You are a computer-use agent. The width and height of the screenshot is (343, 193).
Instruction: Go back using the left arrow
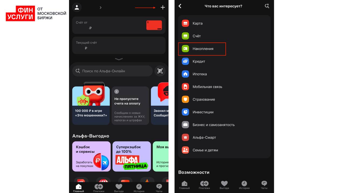(180, 6)
